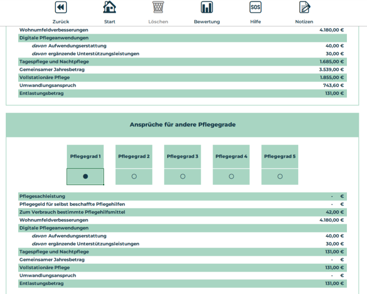Click the Pflegegrad 1 header box

(x=86, y=157)
